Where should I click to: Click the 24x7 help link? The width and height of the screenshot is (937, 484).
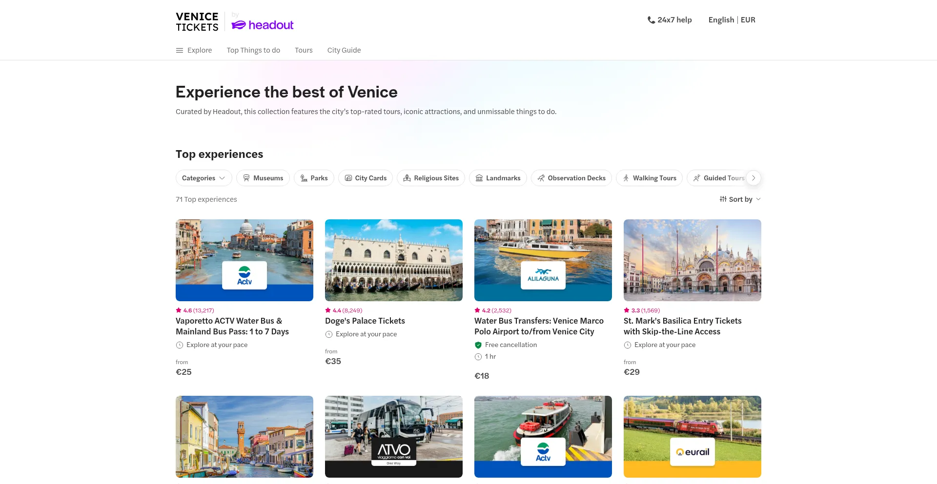pos(670,20)
